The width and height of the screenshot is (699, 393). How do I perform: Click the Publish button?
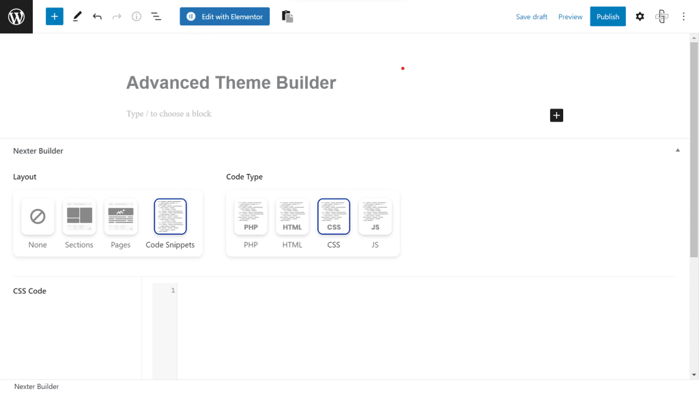[x=608, y=16]
